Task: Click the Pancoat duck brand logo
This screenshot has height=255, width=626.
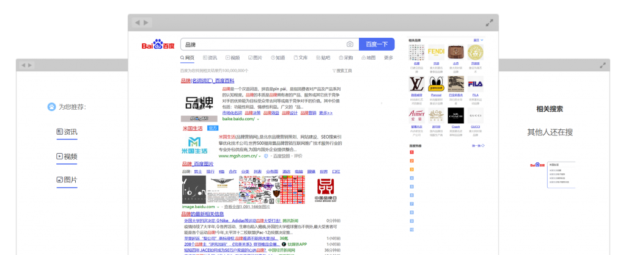Action: pyautogui.click(x=436, y=84)
